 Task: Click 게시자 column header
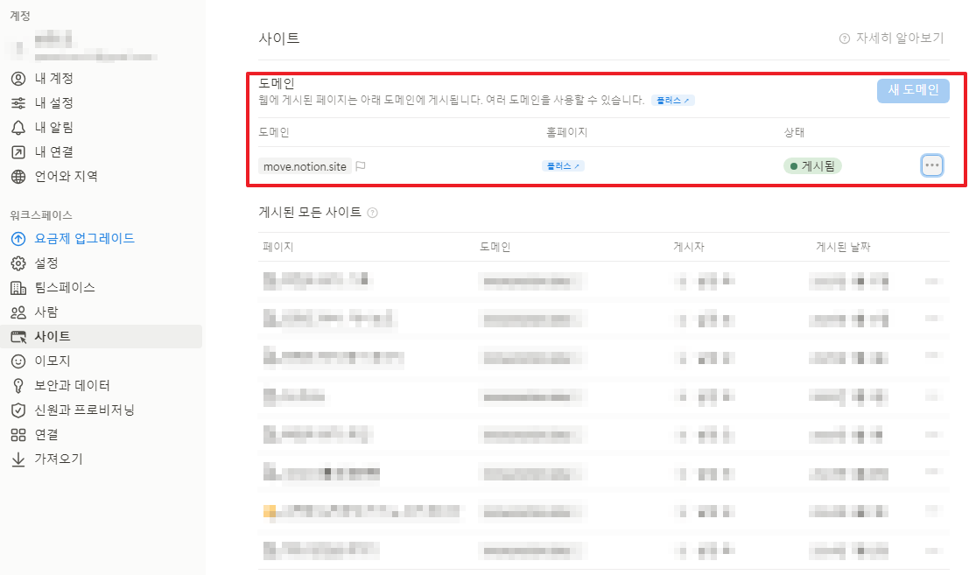click(689, 247)
